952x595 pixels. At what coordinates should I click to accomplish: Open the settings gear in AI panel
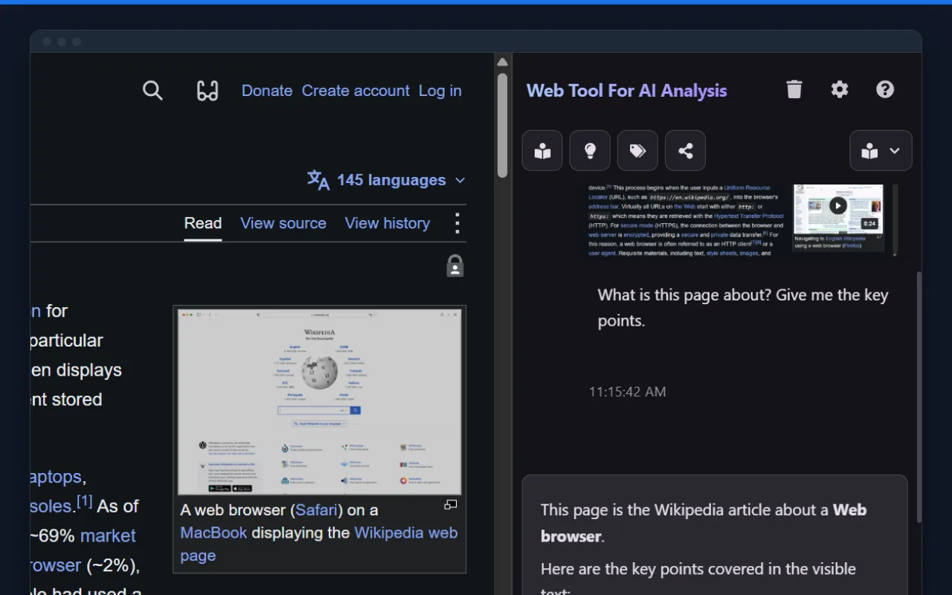coord(840,89)
